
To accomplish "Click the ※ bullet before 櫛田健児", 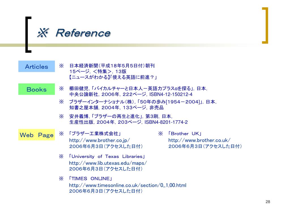I will [61, 88].
